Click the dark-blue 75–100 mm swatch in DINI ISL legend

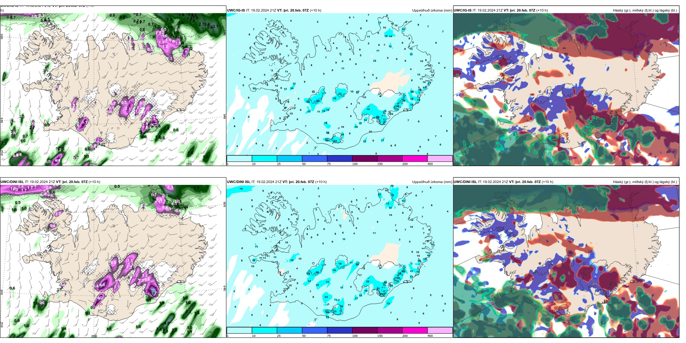[340, 330]
